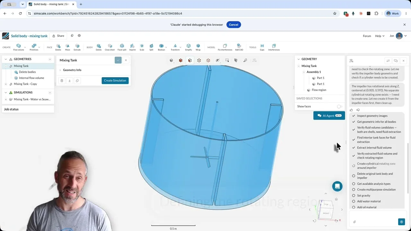The height and width of the screenshot is (231, 411).
Task: Click the Imprint tool
Action: pos(132,47)
